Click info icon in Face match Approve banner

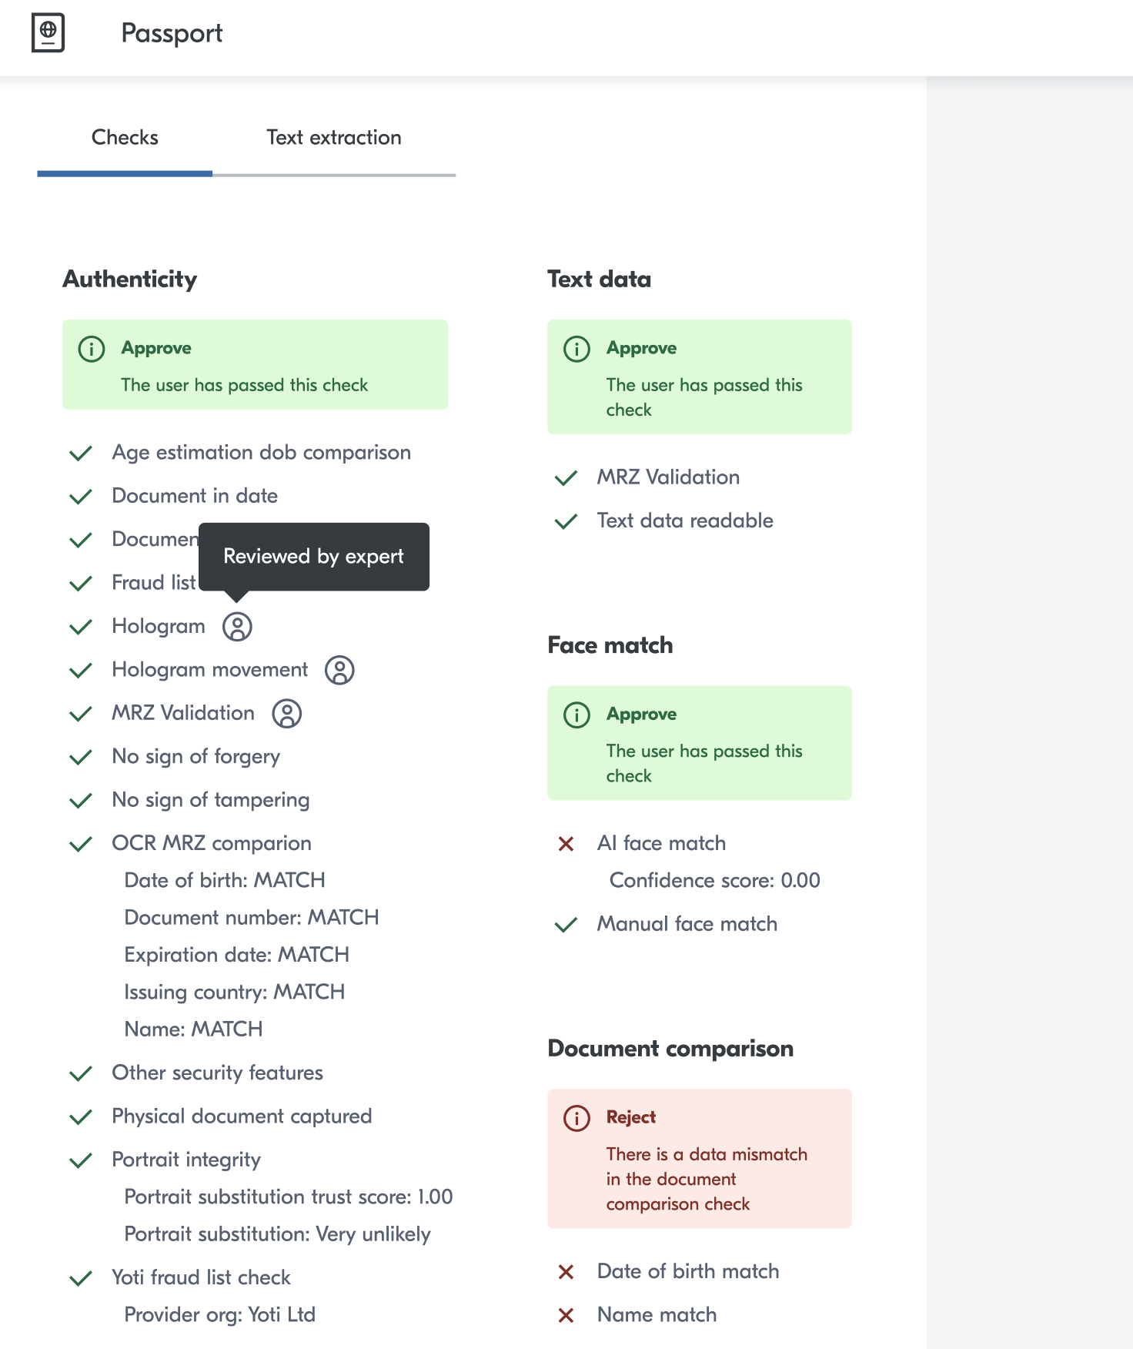(577, 715)
